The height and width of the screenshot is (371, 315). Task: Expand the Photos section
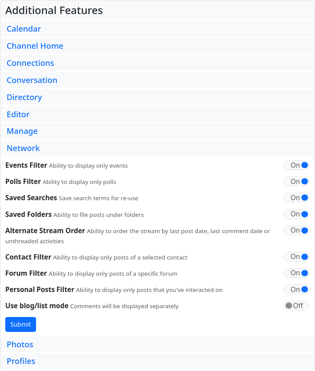[x=20, y=345]
